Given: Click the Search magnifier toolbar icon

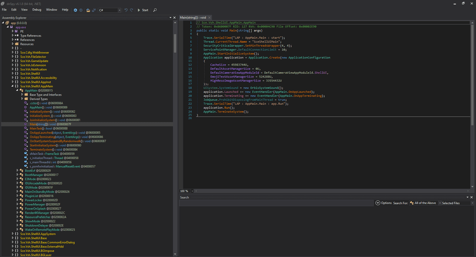Looking at the screenshot, I should pyautogui.click(x=155, y=10).
